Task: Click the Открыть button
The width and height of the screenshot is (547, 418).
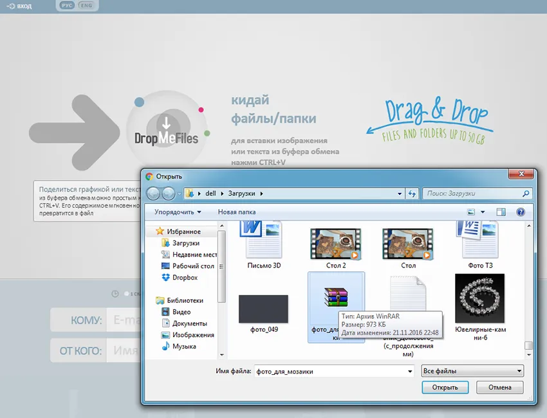Action: click(445, 387)
